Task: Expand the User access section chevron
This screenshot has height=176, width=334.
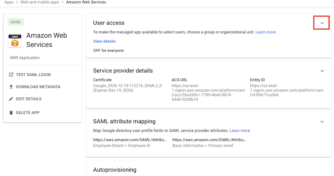Action: point(322,23)
